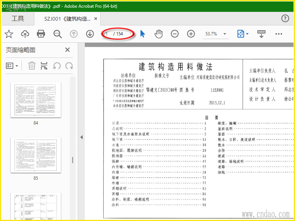The width and height of the screenshot is (295, 221).
Task: Click the 内外墙、墙裙说明 contents entry
Action: coord(159,167)
